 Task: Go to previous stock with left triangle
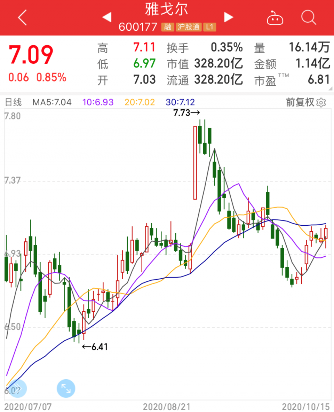[106, 17]
